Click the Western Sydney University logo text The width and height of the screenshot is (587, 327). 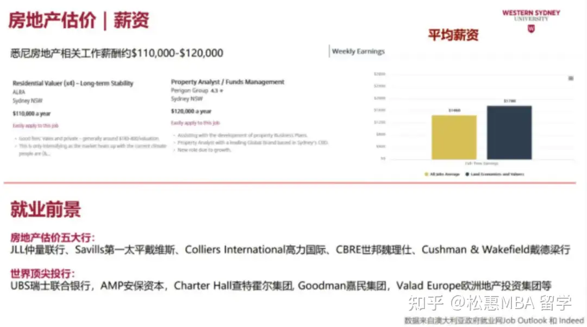click(x=531, y=15)
